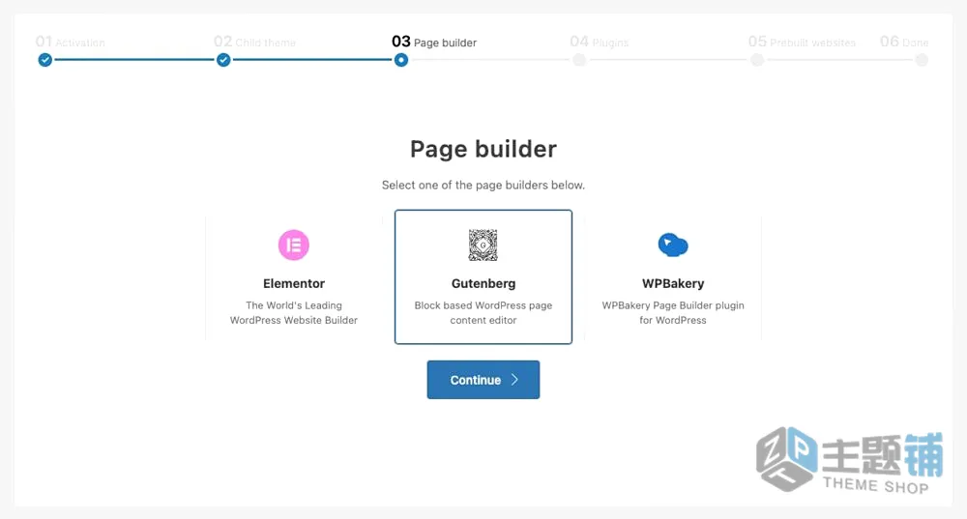Screen dimensions: 967x519
Task: Open the 06 Done step label
Action: pos(904,42)
